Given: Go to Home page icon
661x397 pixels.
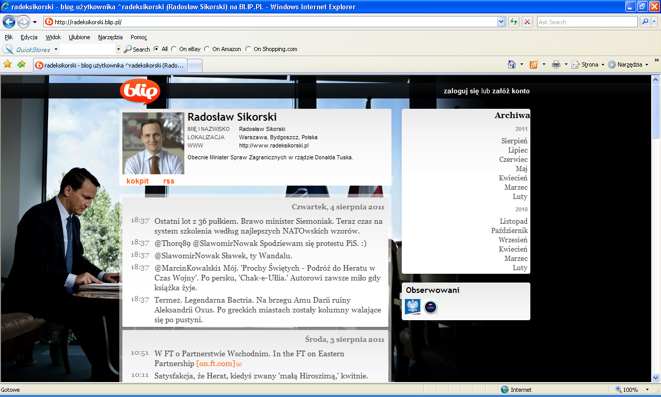Looking at the screenshot, I should (x=512, y=64).
